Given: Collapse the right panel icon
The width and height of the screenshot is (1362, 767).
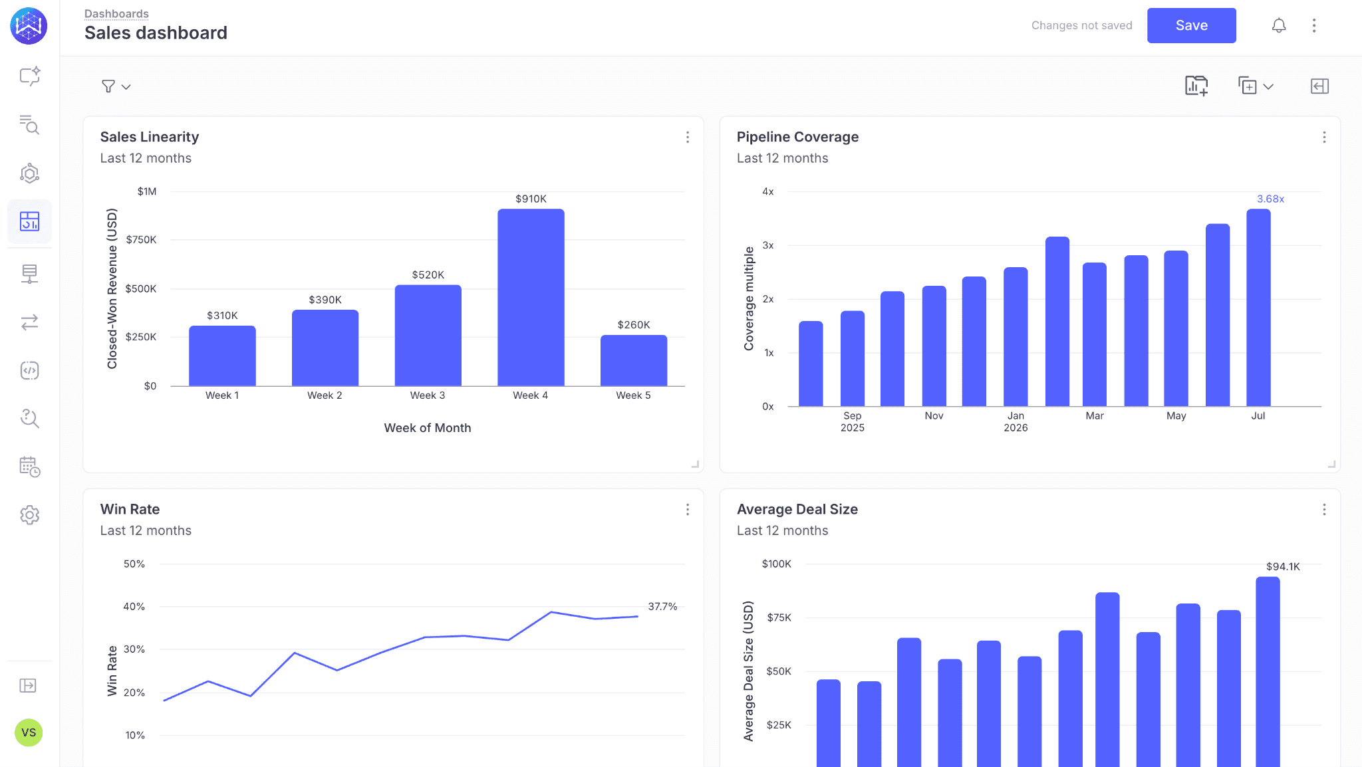Looking at the screenshot, I should pos(1319,86).
